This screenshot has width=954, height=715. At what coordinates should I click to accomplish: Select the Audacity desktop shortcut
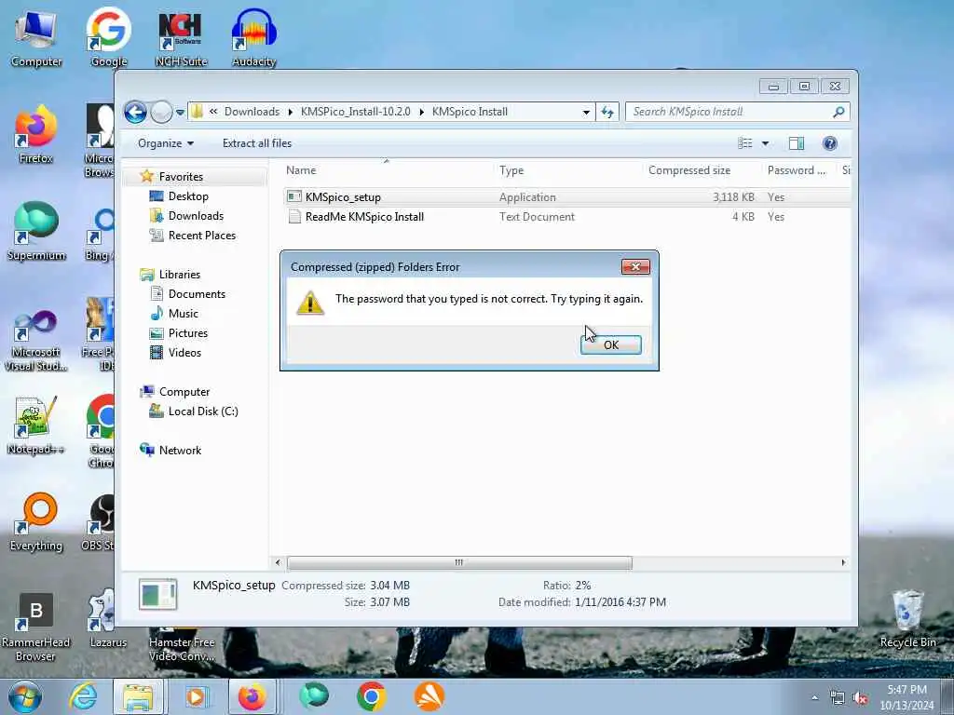click(x=253, y=37)
